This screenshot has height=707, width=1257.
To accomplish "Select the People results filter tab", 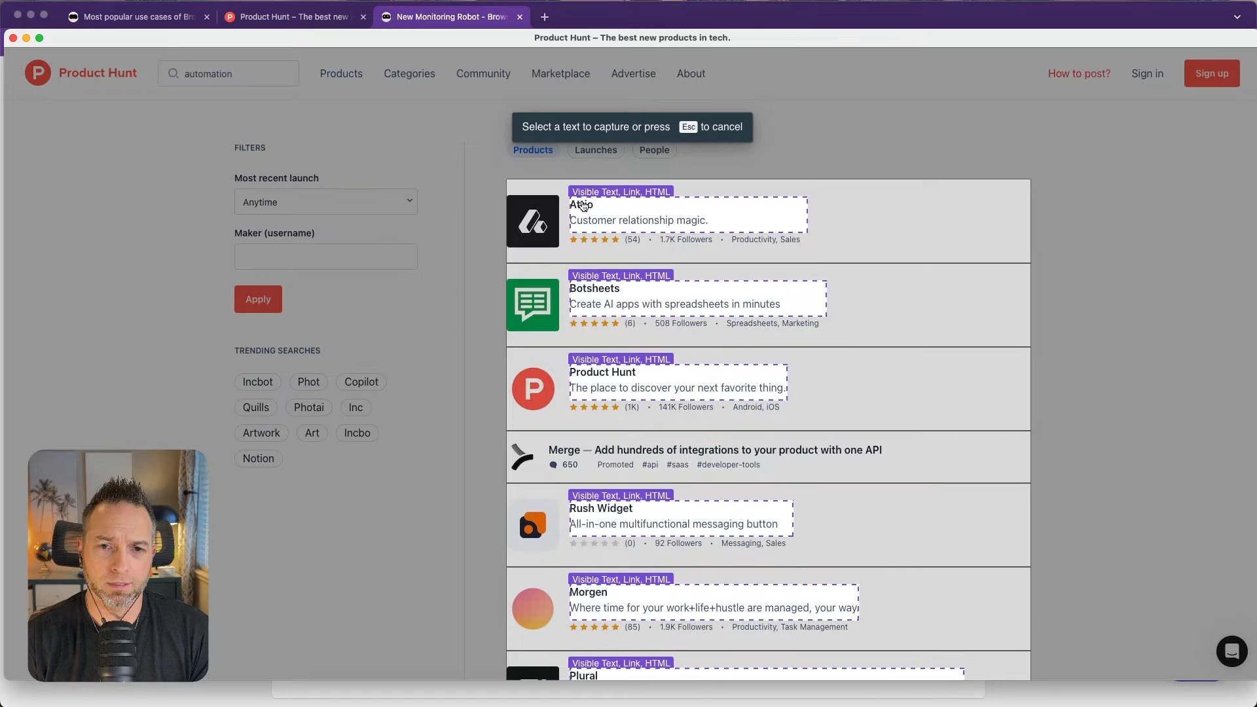I will pos(654,150).
